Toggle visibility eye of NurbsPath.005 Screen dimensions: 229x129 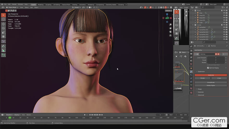pos(224,39)
